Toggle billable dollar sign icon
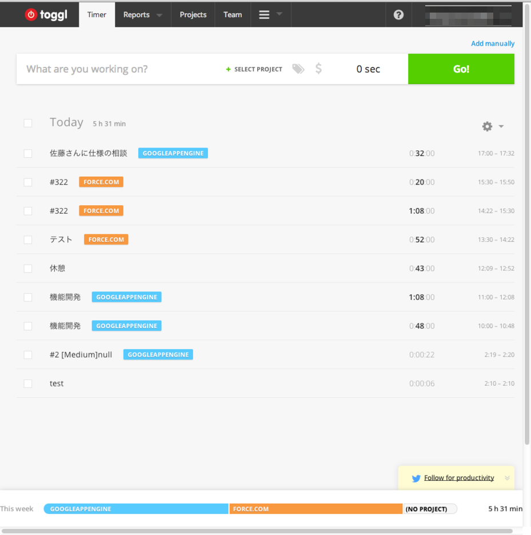 click(x=318, y=69)
